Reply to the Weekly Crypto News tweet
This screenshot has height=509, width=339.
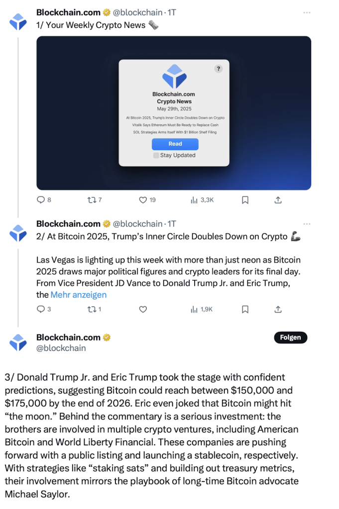[44, 200]
